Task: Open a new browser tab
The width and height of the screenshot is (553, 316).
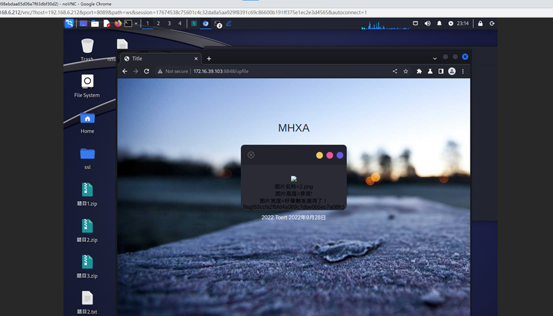Action: [209, 59]
